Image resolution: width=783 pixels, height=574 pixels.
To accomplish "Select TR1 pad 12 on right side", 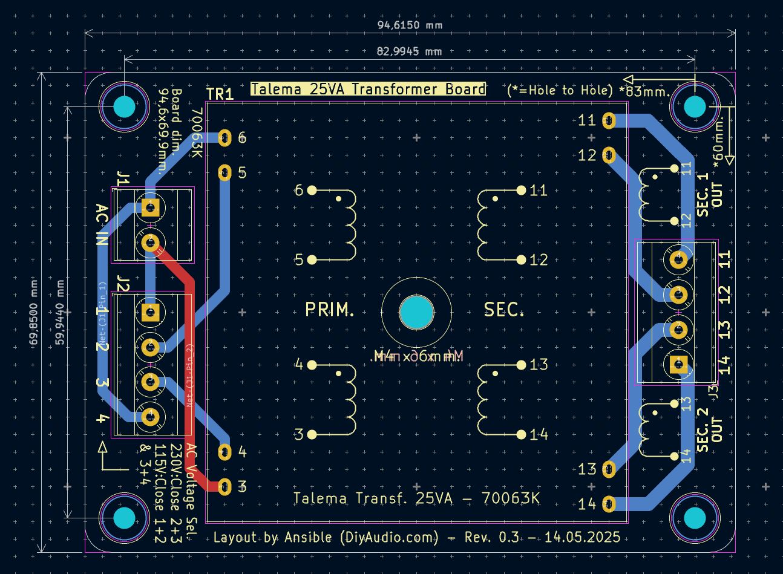I will click(x=609, y=155).
